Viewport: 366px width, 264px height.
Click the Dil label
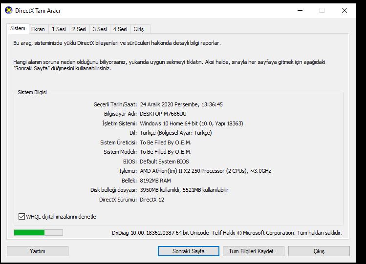[x=133, y=133]
